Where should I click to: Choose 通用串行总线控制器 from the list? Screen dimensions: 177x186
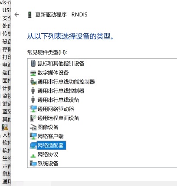[61, 91]
